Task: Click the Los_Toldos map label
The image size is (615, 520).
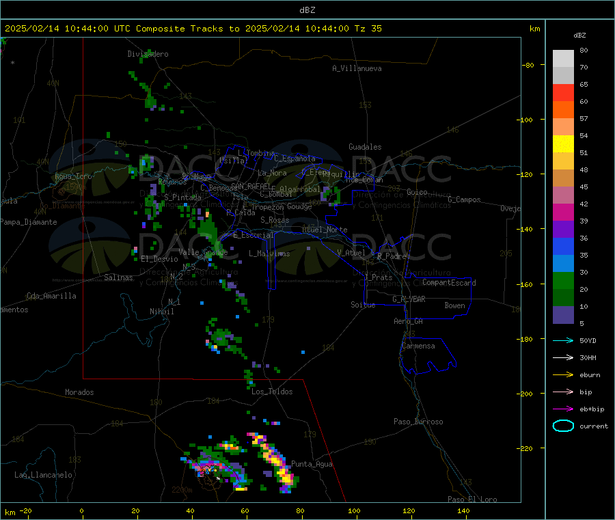Action: tap(272, 392)
